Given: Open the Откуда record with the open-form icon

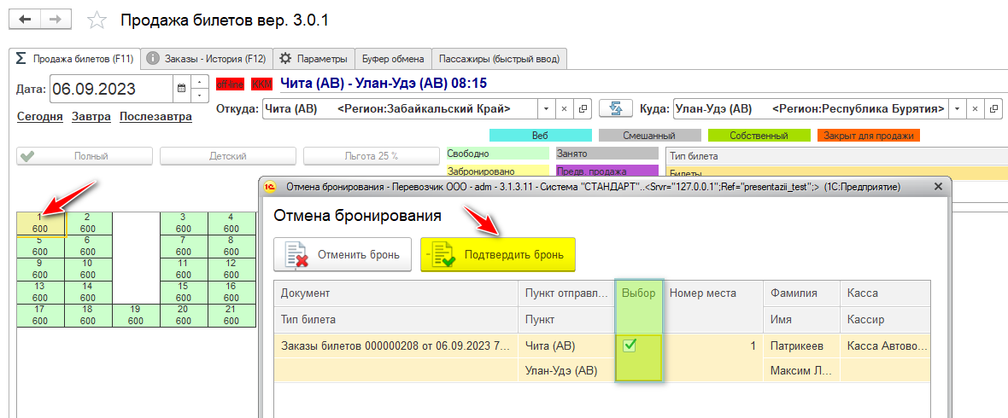Looking at the screenshot, I should (x=583, y=109).
